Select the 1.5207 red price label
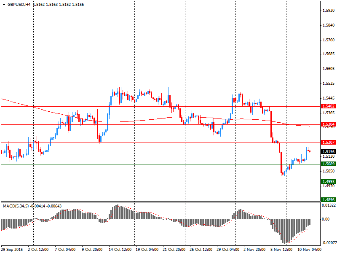Viewport: 337px width, 253px height. coord(329,143)
